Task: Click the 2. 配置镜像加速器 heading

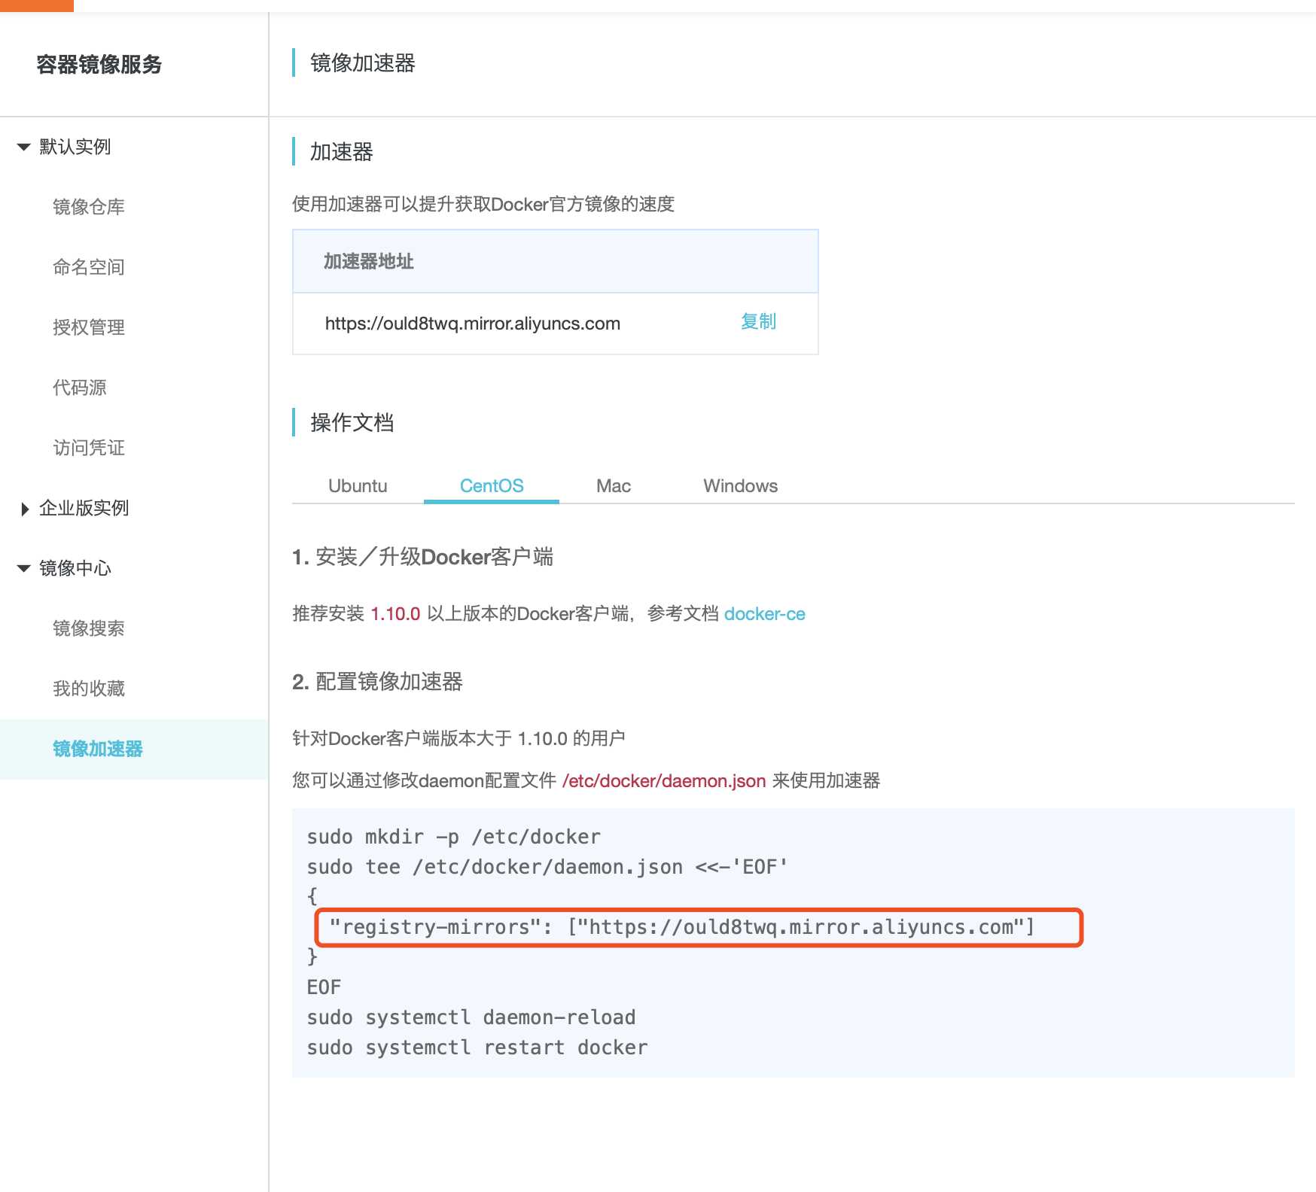Action: pos(377,682)
